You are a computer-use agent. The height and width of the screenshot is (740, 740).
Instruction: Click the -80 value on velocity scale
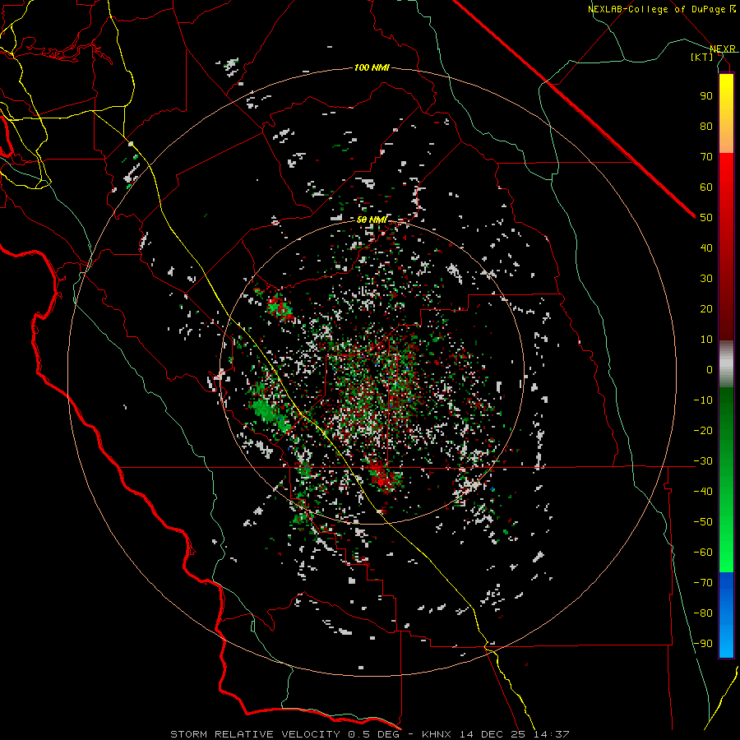pyautogui.click(x=703, y=613)
